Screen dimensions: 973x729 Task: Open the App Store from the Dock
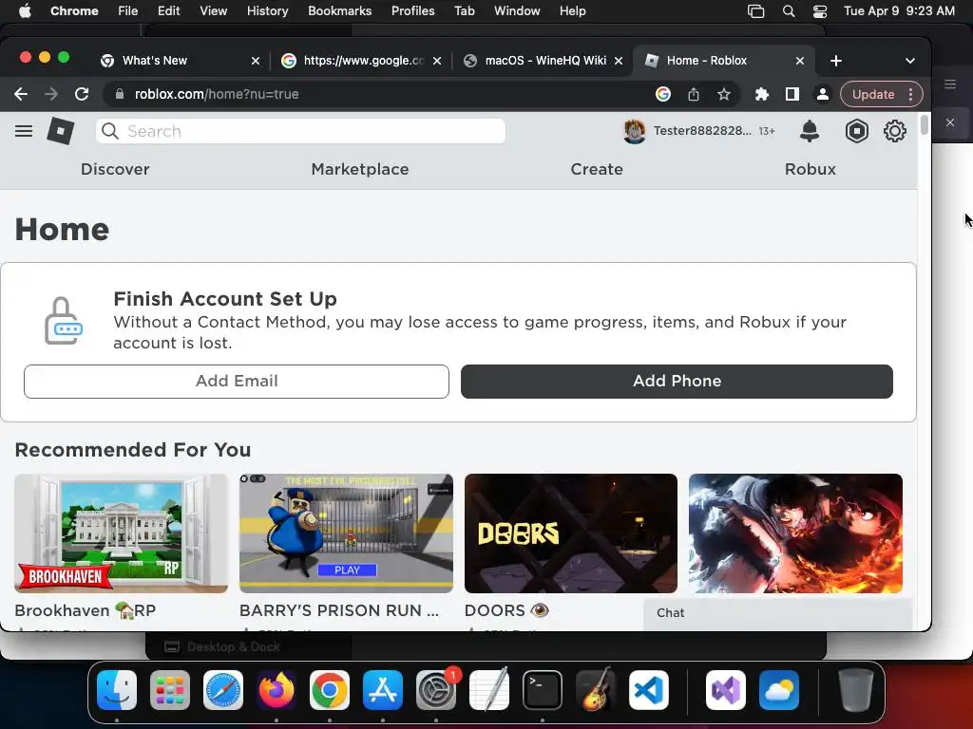pyautogui.click(x=383, y=690)
